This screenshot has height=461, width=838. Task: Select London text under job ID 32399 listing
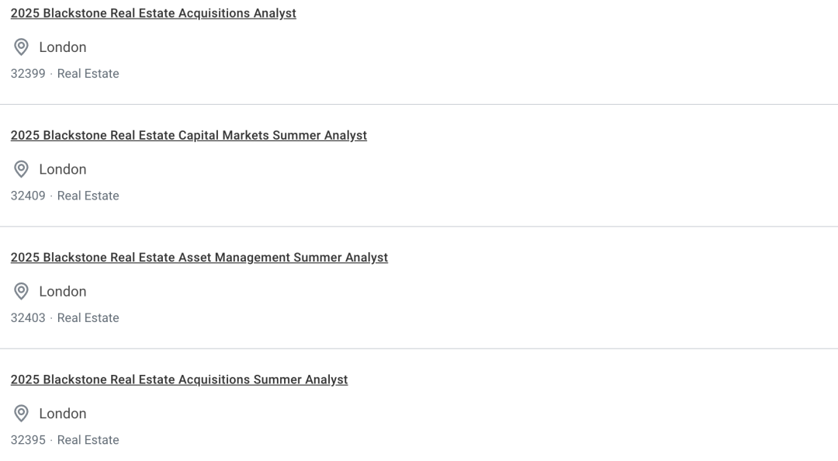click(63, 47)
